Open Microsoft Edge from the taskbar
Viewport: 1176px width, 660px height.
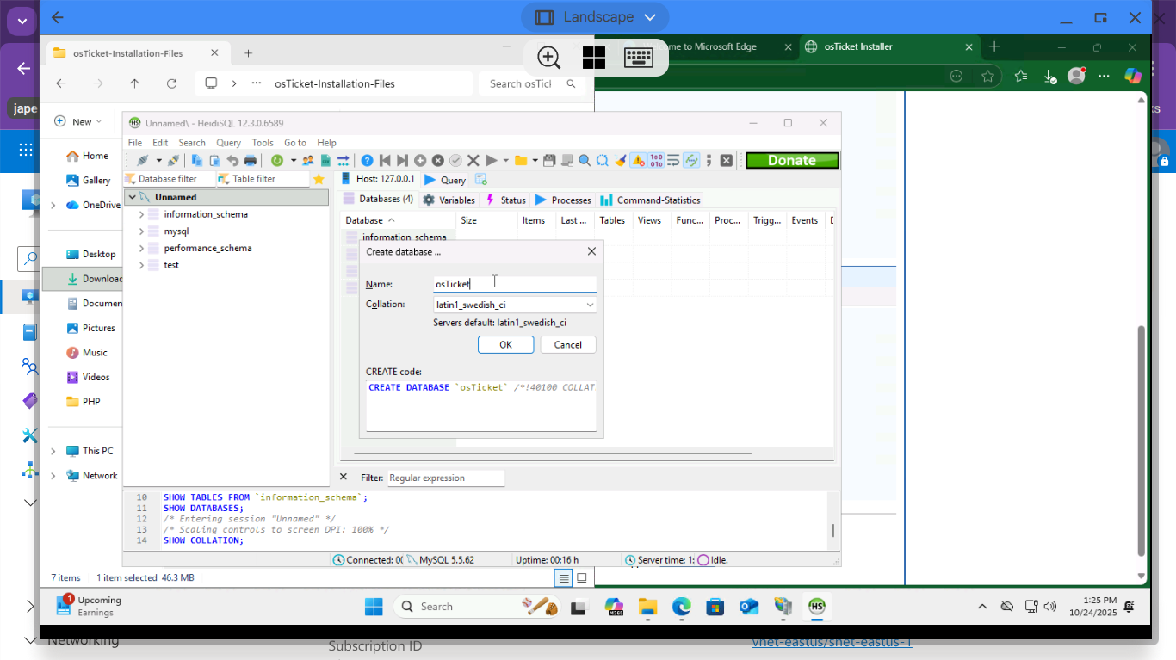click(x=681, y=607)
